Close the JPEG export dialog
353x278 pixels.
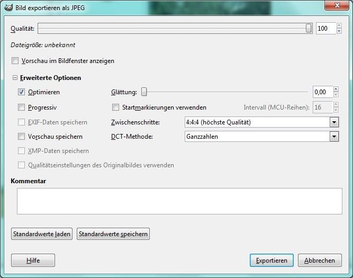coord(337,5)
